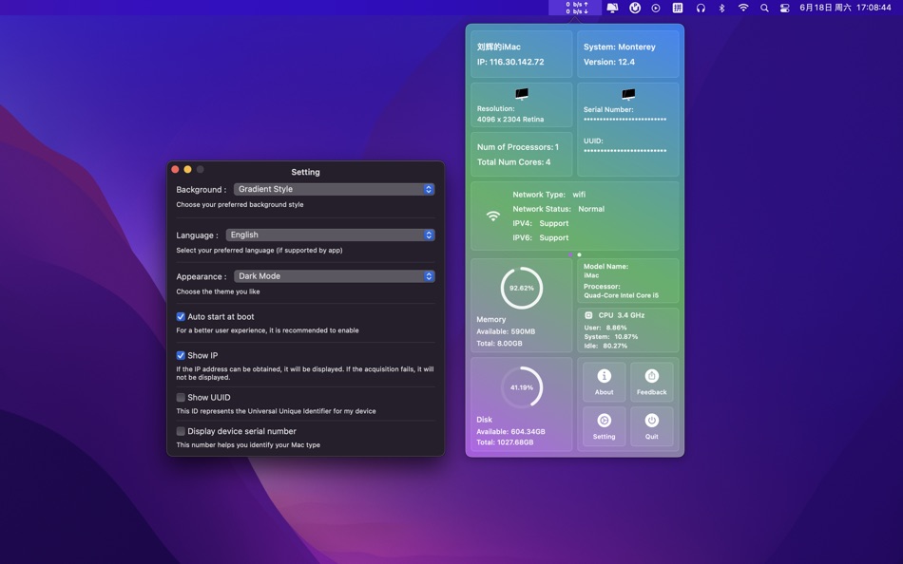903x564 pixels.
Task: Click the Quit power icon button
Action: pos(651,426)
